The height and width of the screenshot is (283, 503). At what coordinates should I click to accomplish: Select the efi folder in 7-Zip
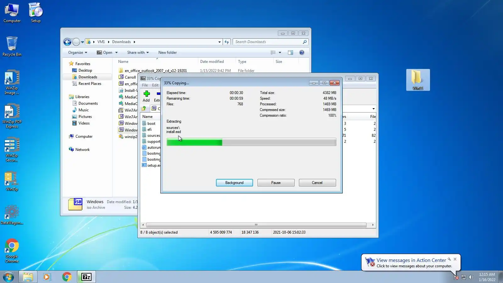(x=149, y=130)
